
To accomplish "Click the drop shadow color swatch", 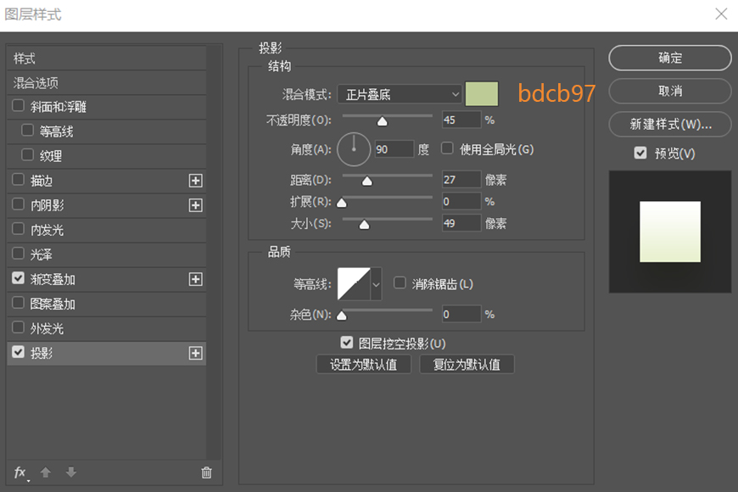I will pyautogui.click(x=481, y=93).
